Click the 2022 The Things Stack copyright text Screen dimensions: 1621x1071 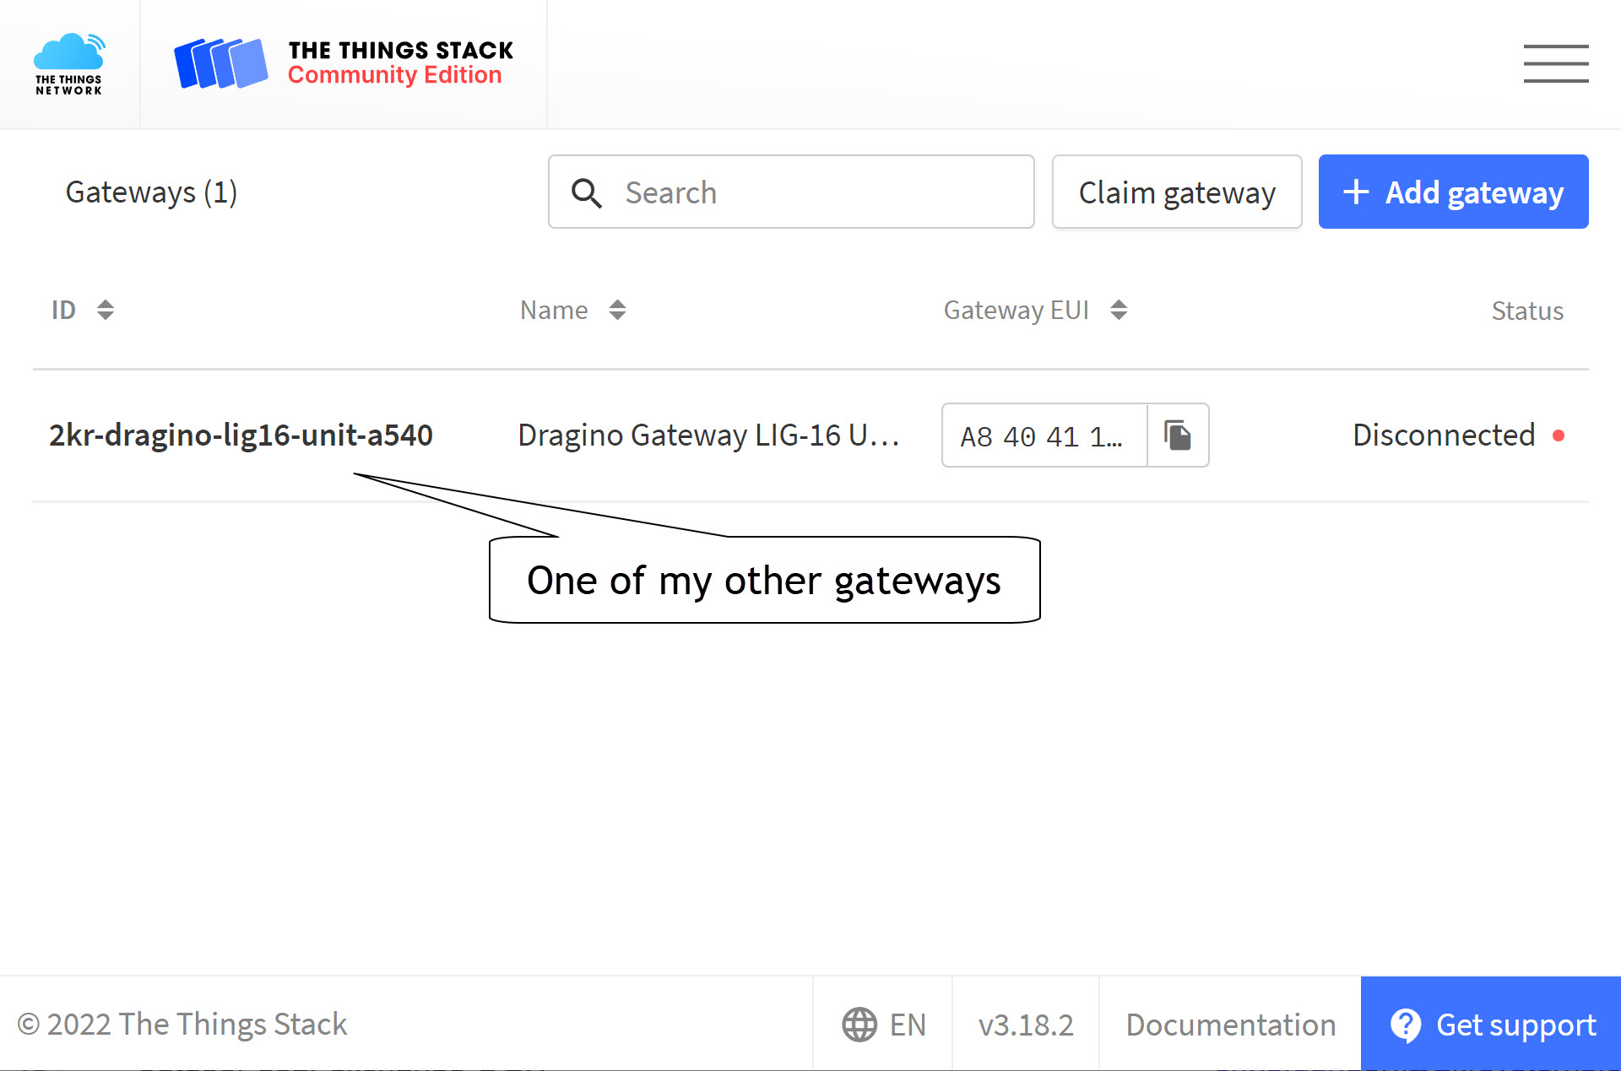(x=182, y=1024)
